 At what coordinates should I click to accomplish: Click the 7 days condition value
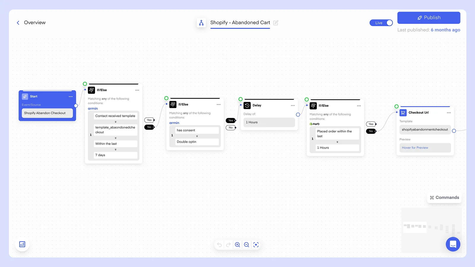115,155
